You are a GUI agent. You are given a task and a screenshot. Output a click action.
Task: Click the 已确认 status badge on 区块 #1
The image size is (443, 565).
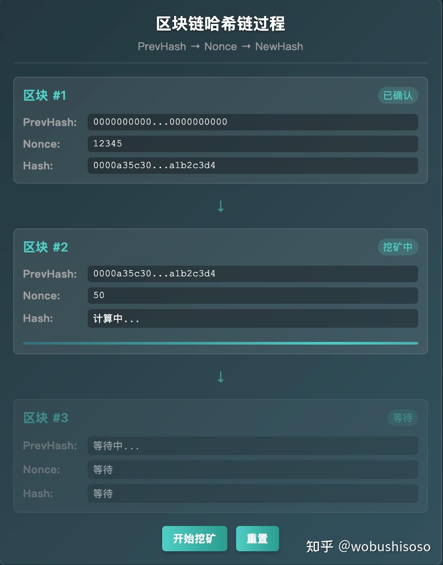[397, 95]
